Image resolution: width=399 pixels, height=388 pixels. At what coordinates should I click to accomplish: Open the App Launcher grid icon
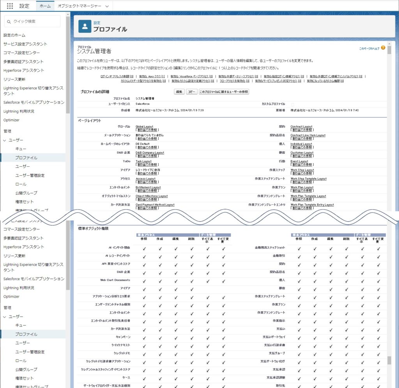tap(10, 6)
